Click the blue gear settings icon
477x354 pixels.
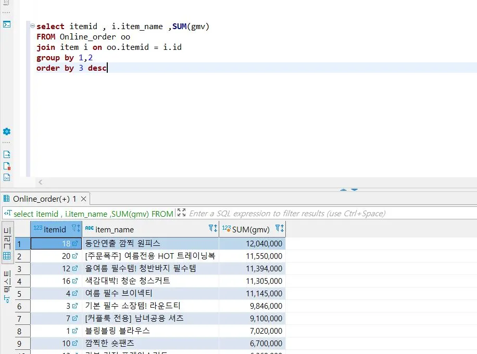click(x=7, y=132)
